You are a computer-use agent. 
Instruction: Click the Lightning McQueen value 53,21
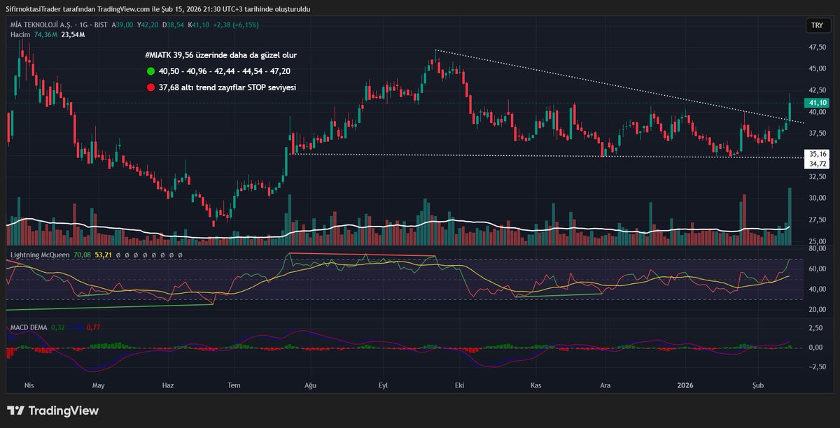(x=104, y=255)
